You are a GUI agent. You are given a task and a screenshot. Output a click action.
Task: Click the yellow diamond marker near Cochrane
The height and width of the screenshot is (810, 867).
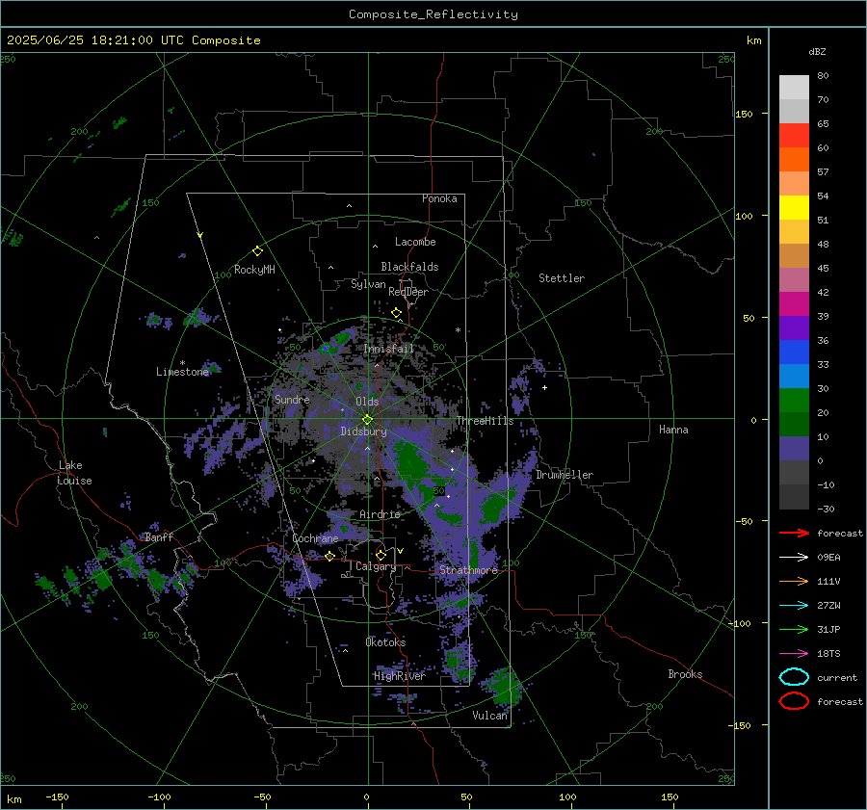point(329,556)
